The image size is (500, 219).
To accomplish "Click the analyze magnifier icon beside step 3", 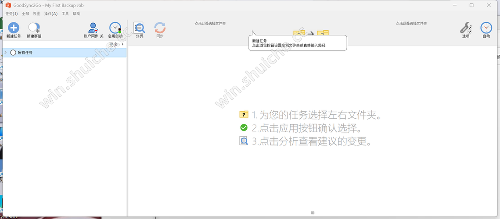I will tap(244, 141).
